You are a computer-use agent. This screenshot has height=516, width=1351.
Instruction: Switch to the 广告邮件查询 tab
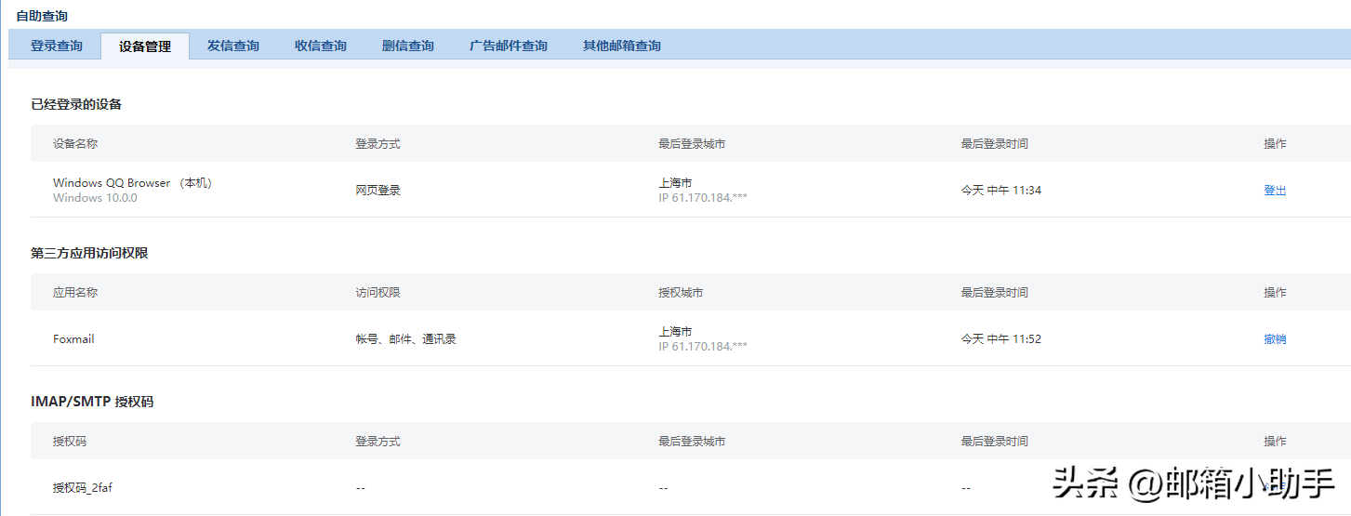(x=509, y=46)
